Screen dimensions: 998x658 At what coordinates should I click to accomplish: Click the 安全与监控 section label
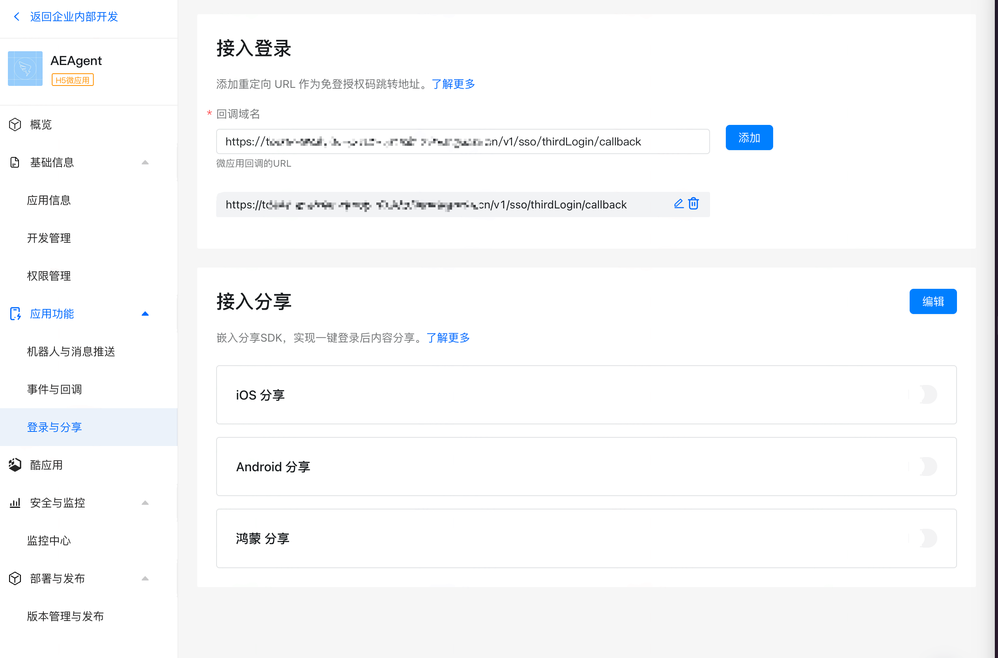[57, 503]
